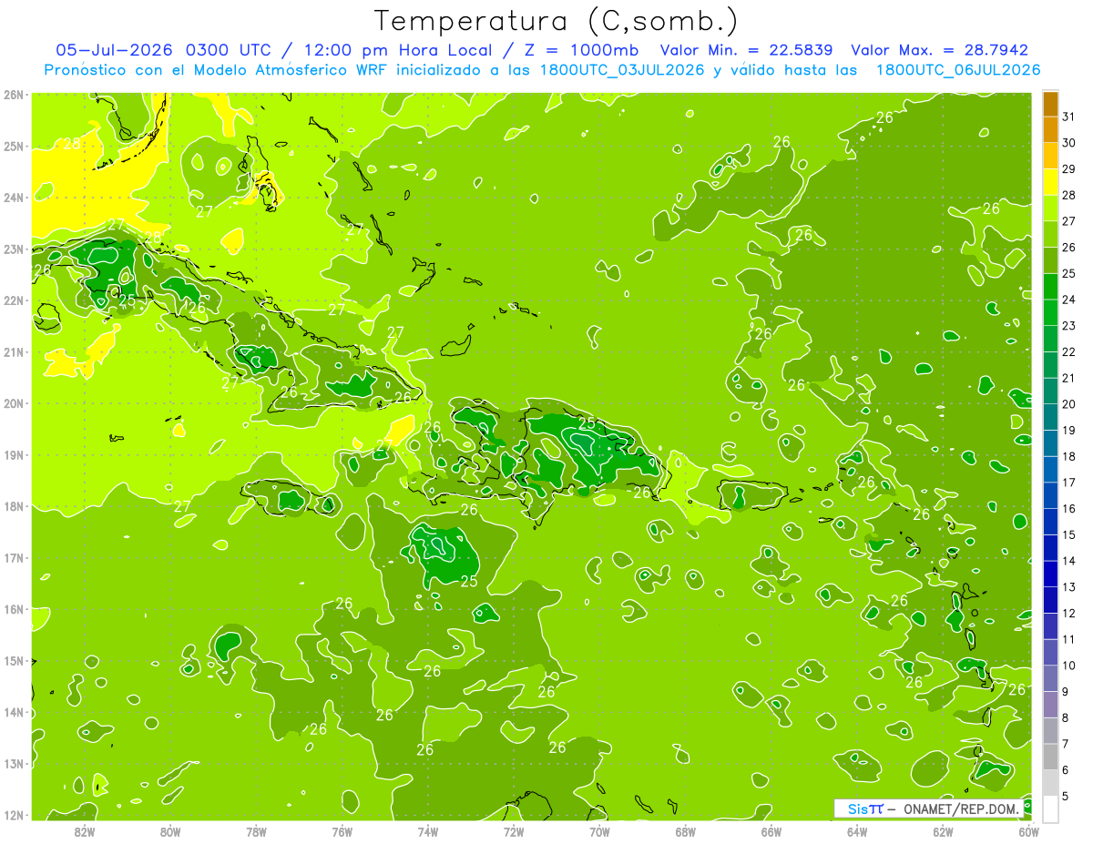Click the lime color bar segment between 27 and 28
Image resolution: width=1093 pixels, height=844 pixels.
coord(1050,208)
